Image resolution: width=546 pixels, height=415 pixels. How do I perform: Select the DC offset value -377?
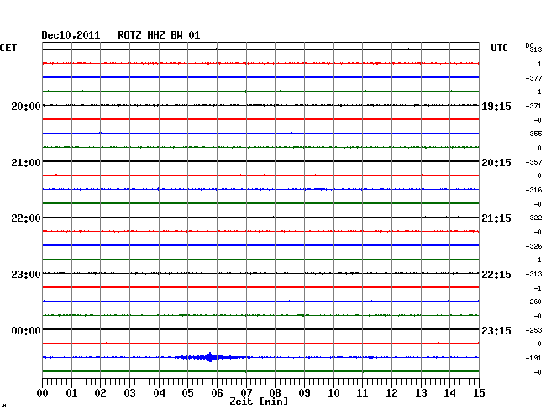tap(533, 78)
